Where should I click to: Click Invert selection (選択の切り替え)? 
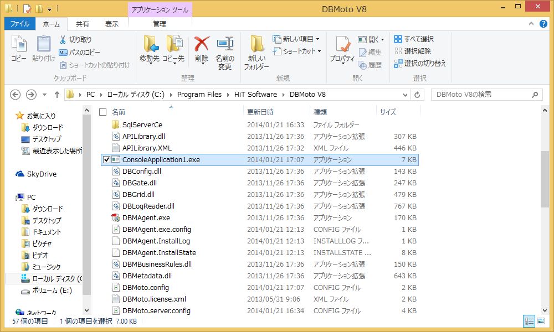(420, 64)
